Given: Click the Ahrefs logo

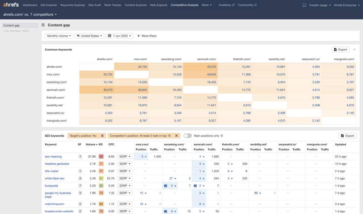Looking at the screenshot, I should tap(11, 5).
